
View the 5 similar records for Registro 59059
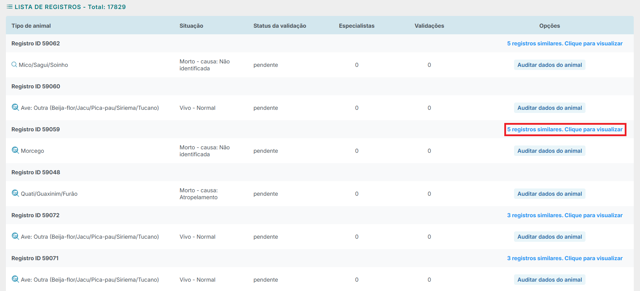565,129
